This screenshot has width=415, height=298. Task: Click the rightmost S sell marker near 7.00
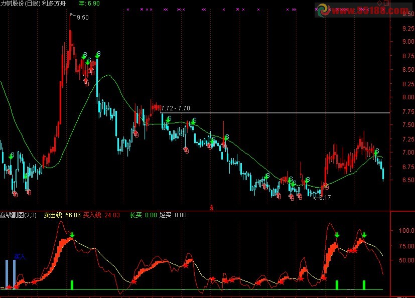click(x=377, y=151)
